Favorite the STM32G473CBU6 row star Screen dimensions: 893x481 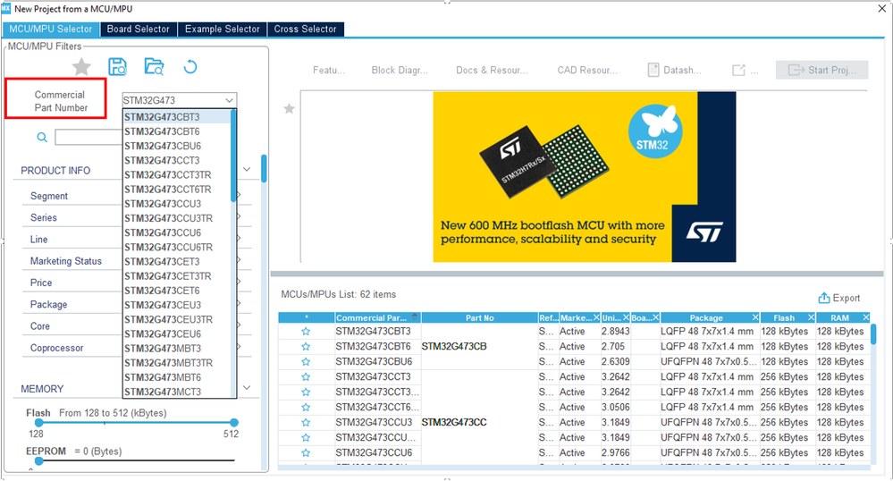tap(306, 362)
